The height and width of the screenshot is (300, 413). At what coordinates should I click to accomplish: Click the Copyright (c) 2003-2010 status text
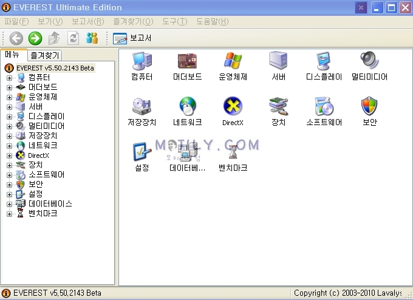pos(347,293)
